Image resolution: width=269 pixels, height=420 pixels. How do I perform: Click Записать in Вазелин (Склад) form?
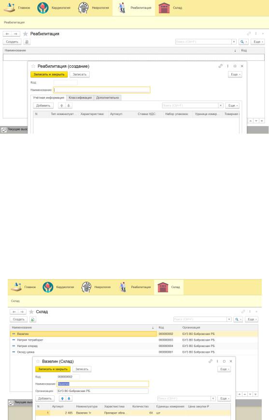[x=82, y=369]
